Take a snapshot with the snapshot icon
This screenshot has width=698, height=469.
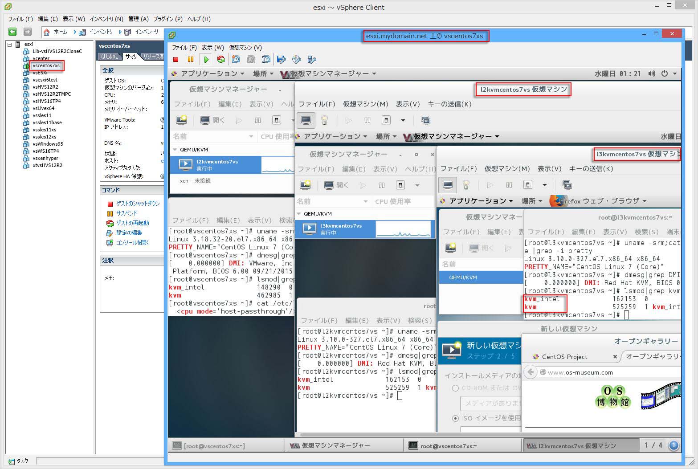pyautogui.click(x=236, y=59)
